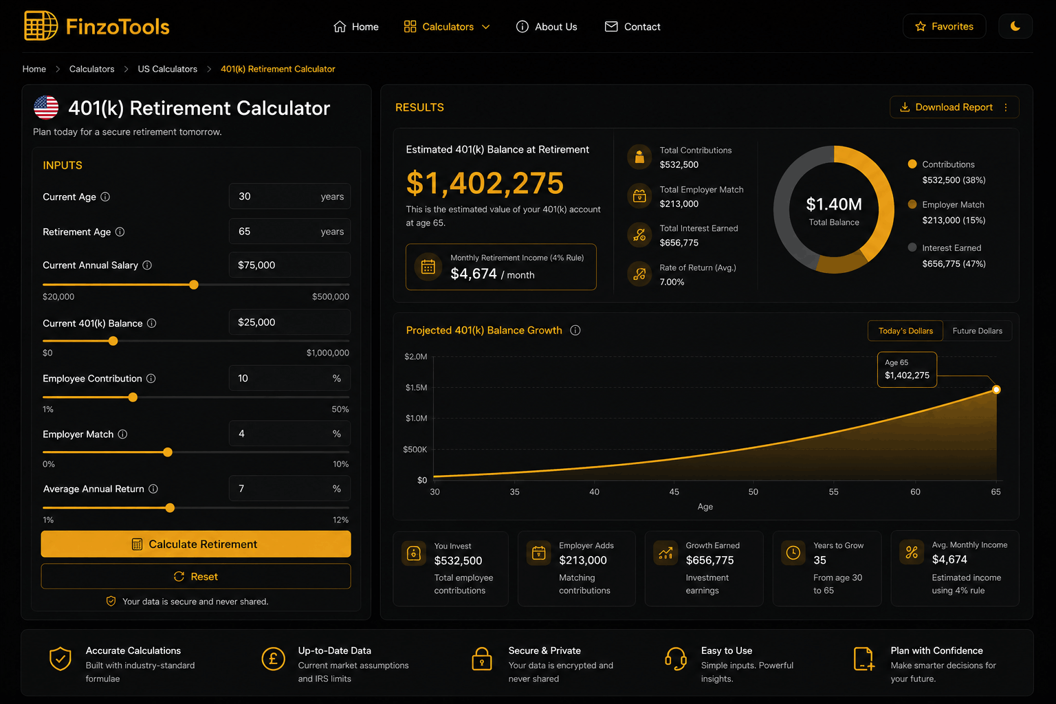Click the FinzoTools logo icon
Screen dimensions: 1056x704
pos(41,26)
